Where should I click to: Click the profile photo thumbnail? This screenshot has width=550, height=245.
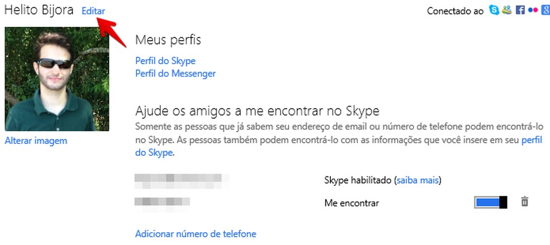point(56,79)
